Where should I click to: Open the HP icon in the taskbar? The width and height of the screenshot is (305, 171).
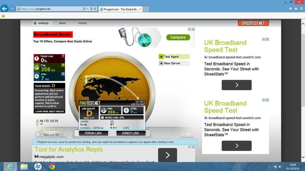(38, 166)
